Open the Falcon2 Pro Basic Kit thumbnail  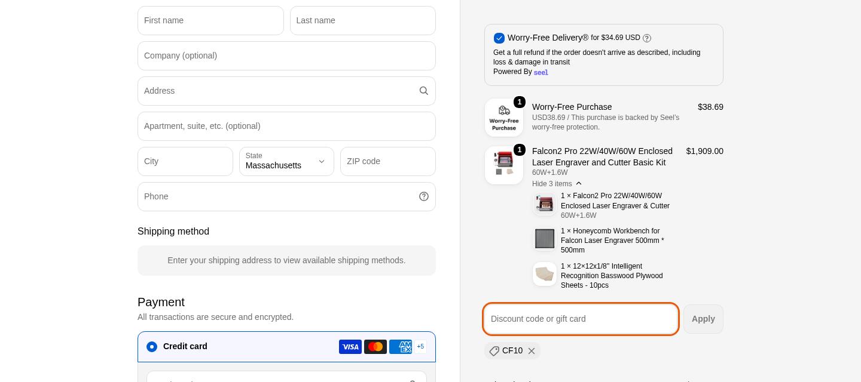(504, 165)
